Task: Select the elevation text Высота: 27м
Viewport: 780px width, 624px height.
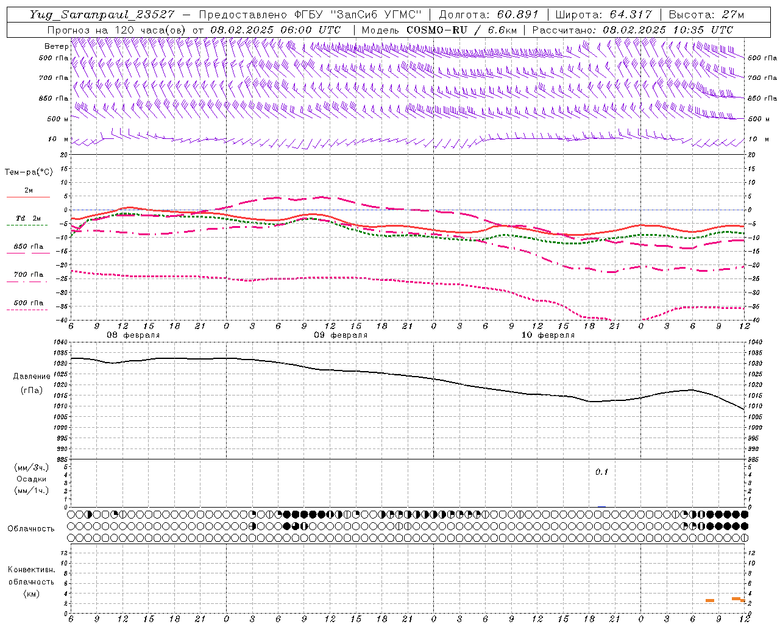Action: coord(706,15)
